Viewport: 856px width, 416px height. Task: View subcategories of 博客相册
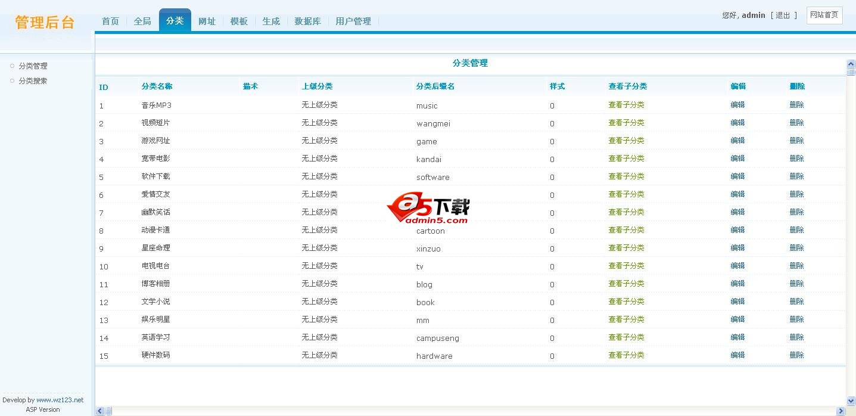(626, 284)
